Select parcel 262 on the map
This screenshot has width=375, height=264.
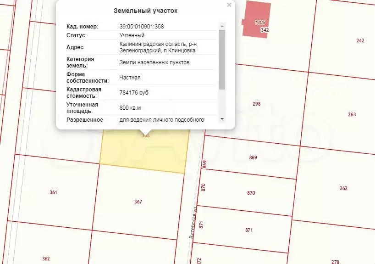point(344,188)
